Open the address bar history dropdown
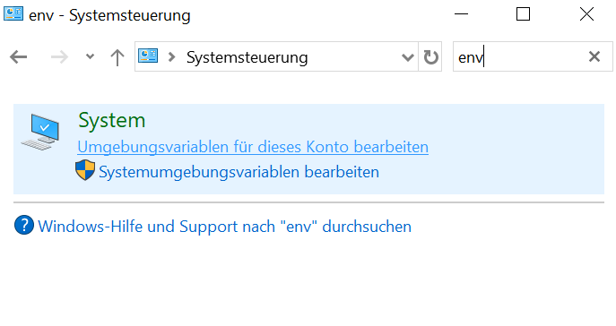 point(408,57)
